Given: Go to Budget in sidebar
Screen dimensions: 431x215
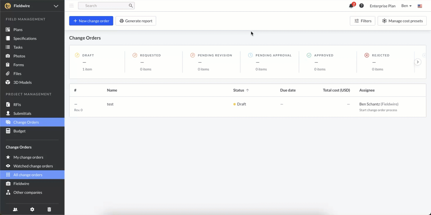Looking at the screenshot, I should [19, 131].
